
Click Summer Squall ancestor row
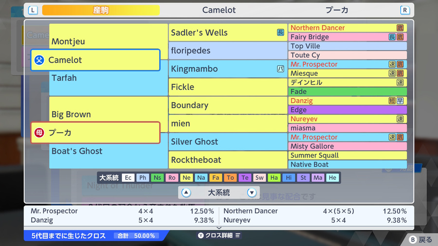(347, 156)
